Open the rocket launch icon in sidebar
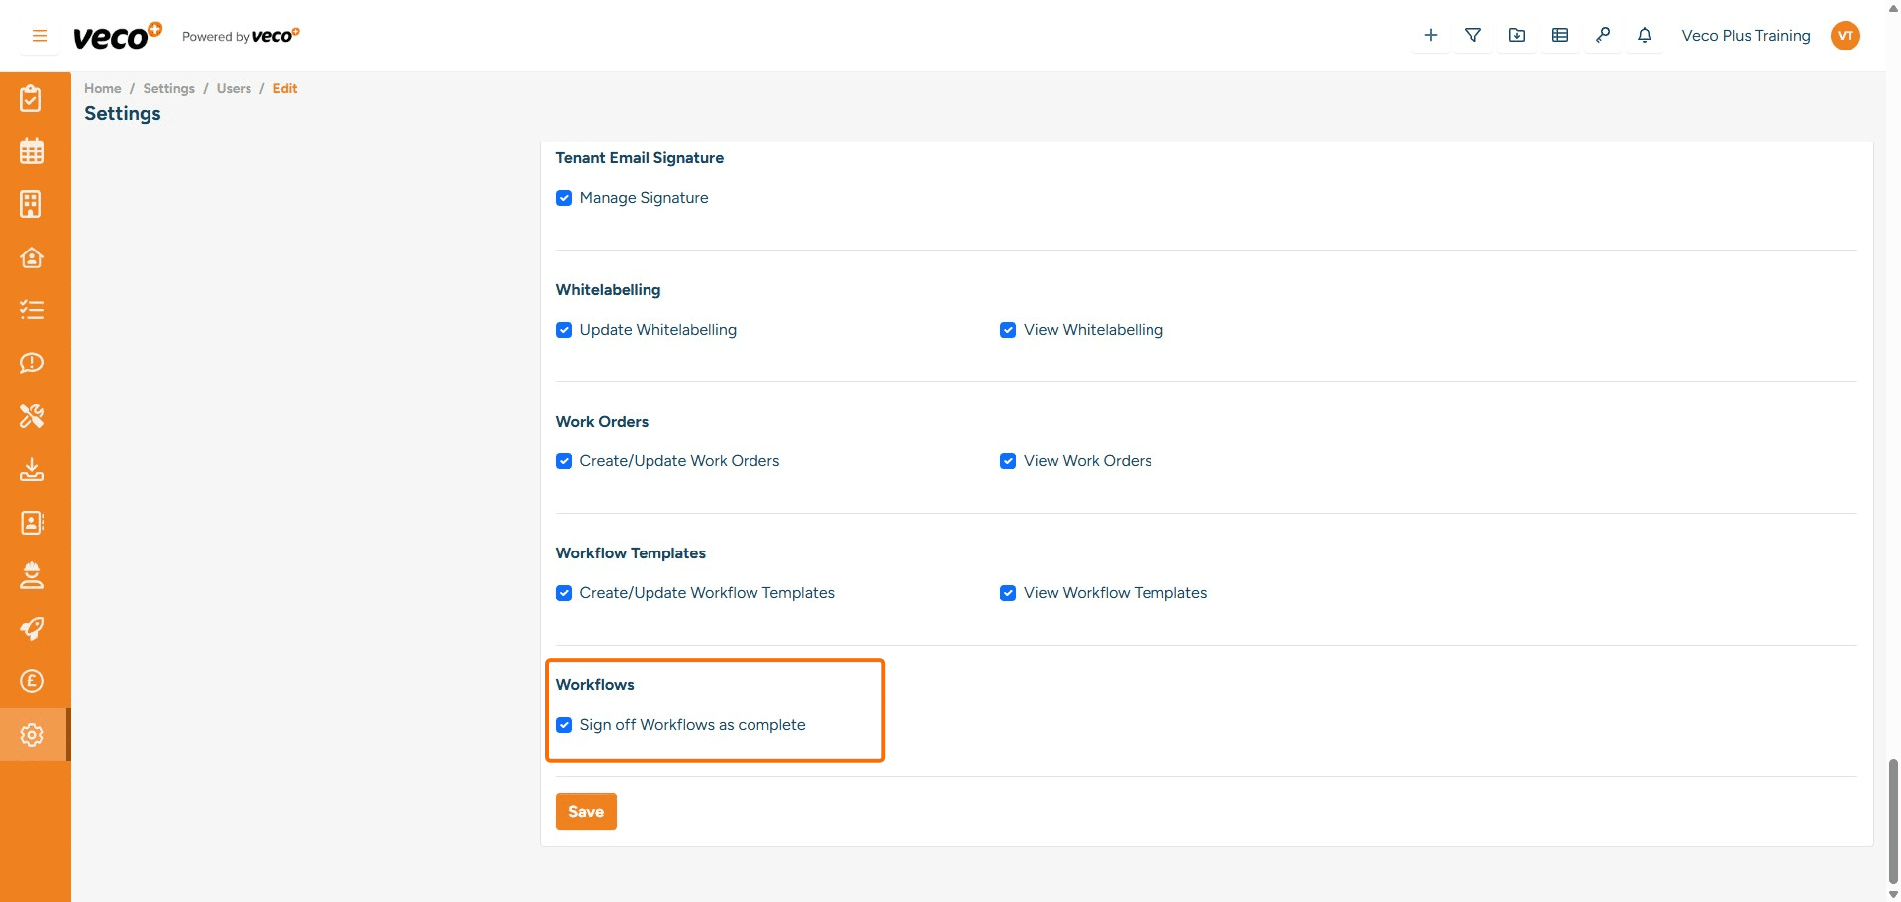Image resolution: width=1901 pixels, height=902 pixels. pyautogui.click(x=32, y=629)
